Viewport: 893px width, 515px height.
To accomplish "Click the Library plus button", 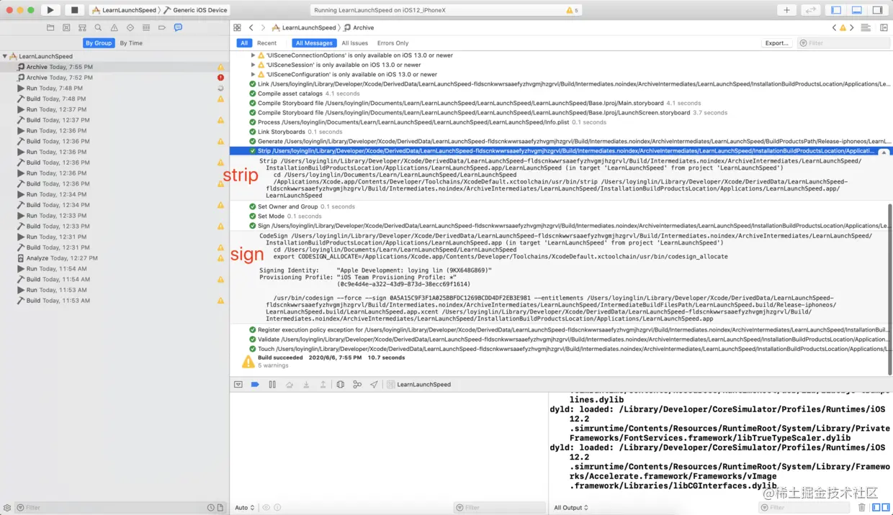I will pos(786,10).
